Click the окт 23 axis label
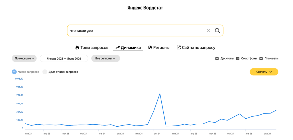Screen dimensions: 293x140 (83, 134)
